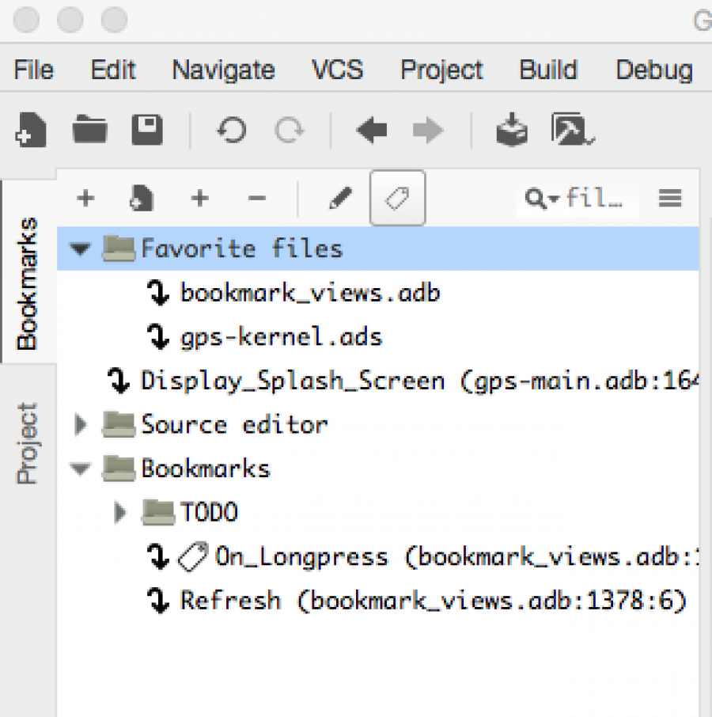Viewport: 712px width, 717px height.
Task: Create a new file from main toolbar
Action: [x=31, y=131]
